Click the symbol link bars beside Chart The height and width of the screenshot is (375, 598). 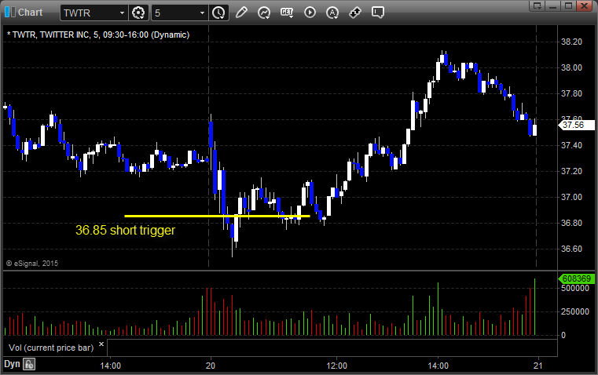click(x=10, y=13)
